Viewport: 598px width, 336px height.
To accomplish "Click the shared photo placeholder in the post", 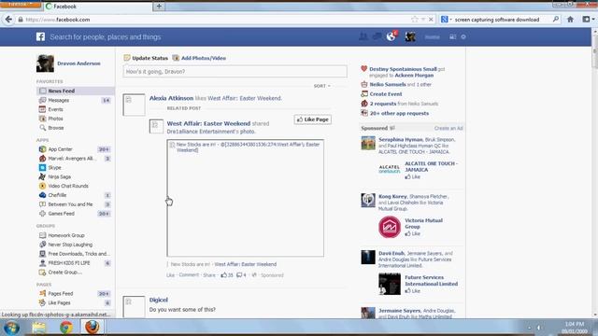I will [x=245, y=198].
